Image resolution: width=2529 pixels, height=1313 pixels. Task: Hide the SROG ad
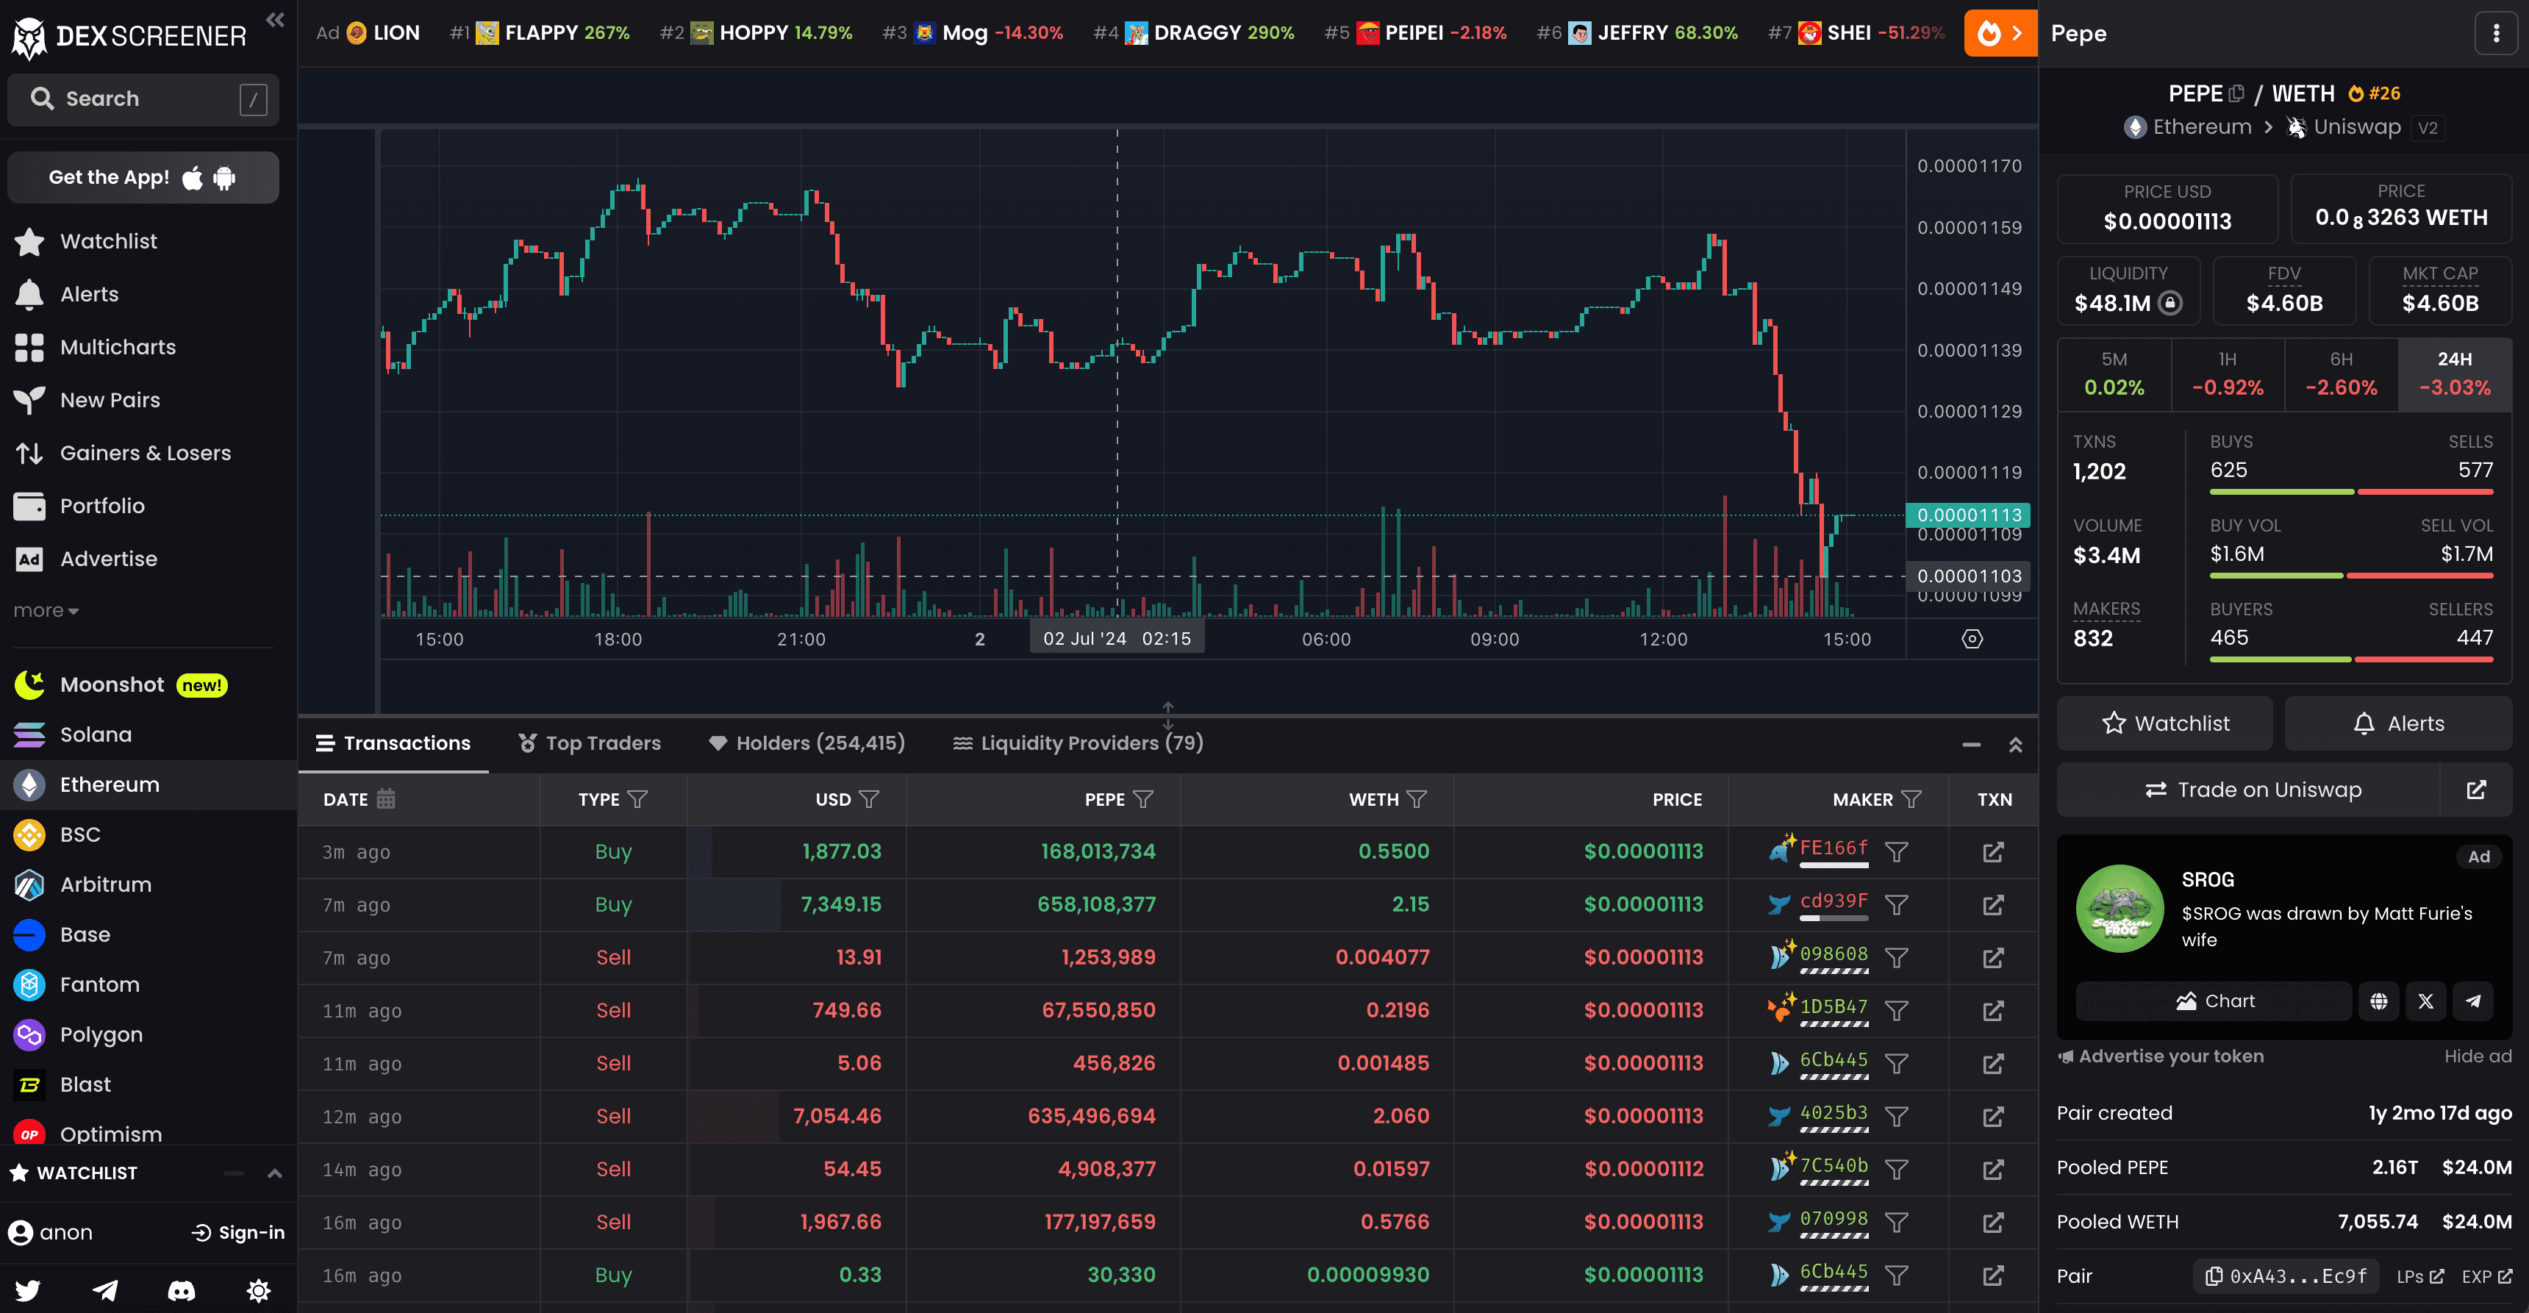coord(2477,1056)
